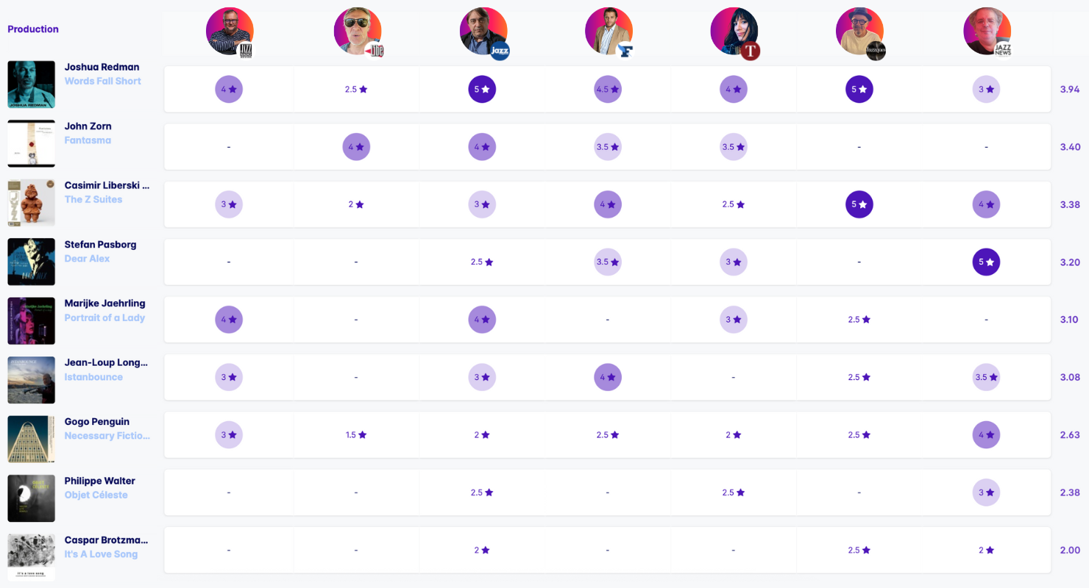Click the Jazz Magazine badge reviewer avatar
This screenshot has height=588, width=1089.
pos(230,32)
